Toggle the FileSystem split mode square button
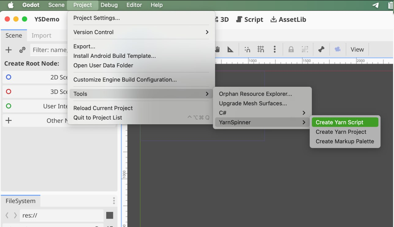Viewport: 394px width, 227px height. (x=110, y=215)
